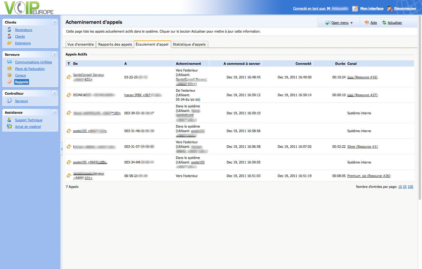422x269 pixels.
Task: Open the Vue d'ensemble tab
Action: (80, 44)
